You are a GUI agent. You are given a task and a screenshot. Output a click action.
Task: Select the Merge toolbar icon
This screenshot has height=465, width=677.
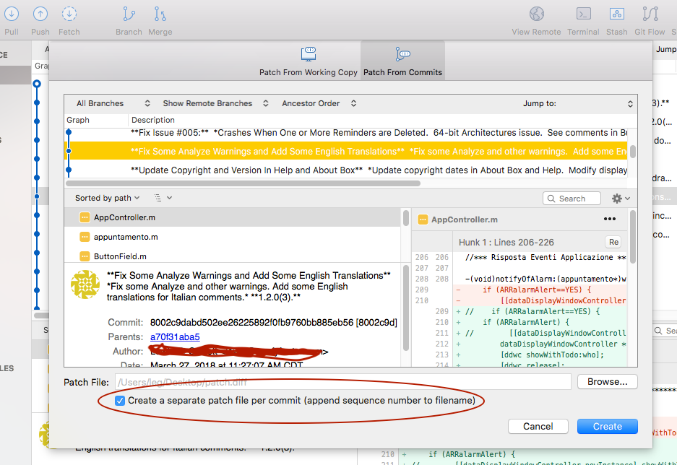pos(160,14)
